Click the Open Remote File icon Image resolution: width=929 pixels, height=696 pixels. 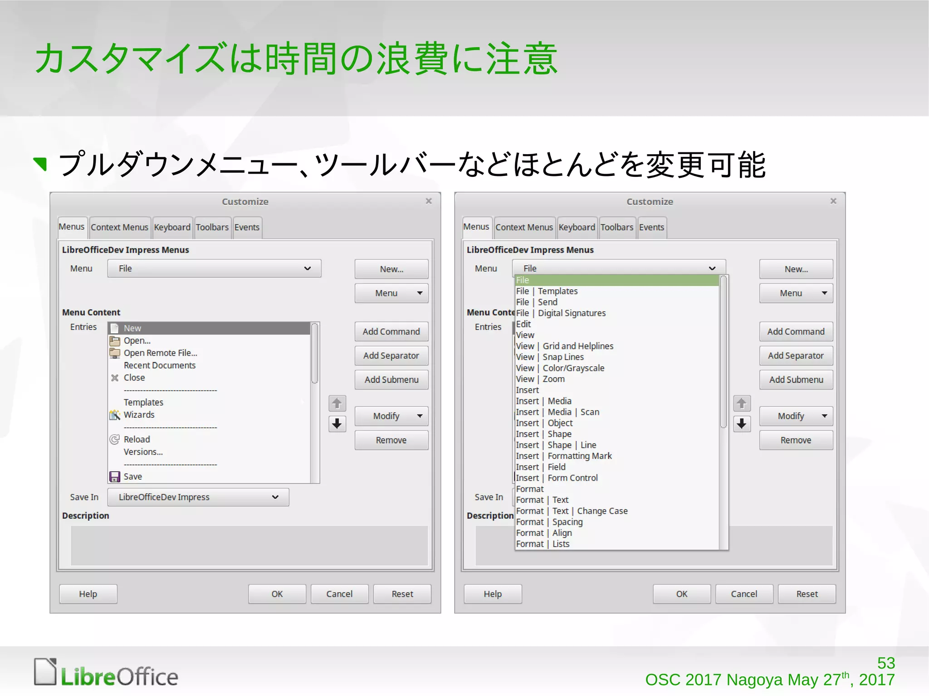(115, 353)
